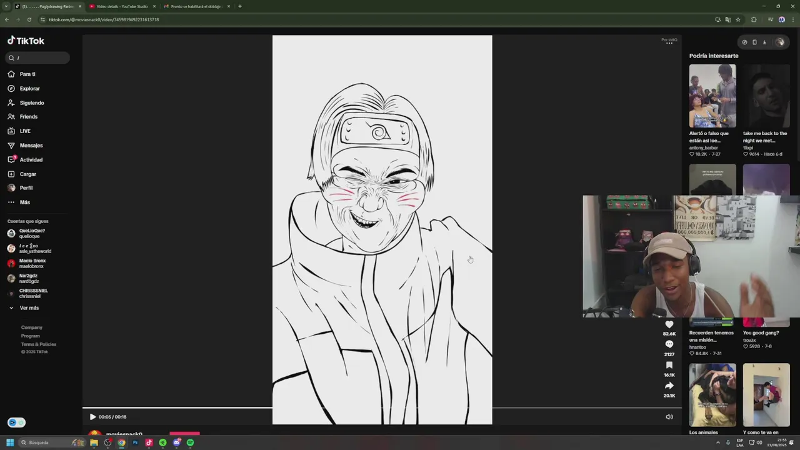Share the video via arrow icon
800x450 pixels.
tap(669, 386)
